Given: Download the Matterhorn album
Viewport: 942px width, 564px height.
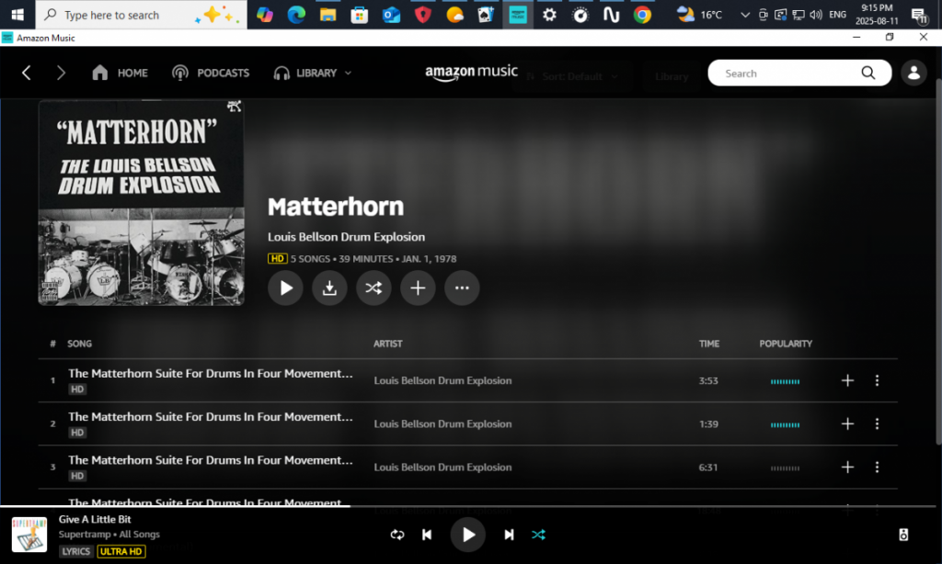Looking at the screenshot, I should (x=329, y=288).
